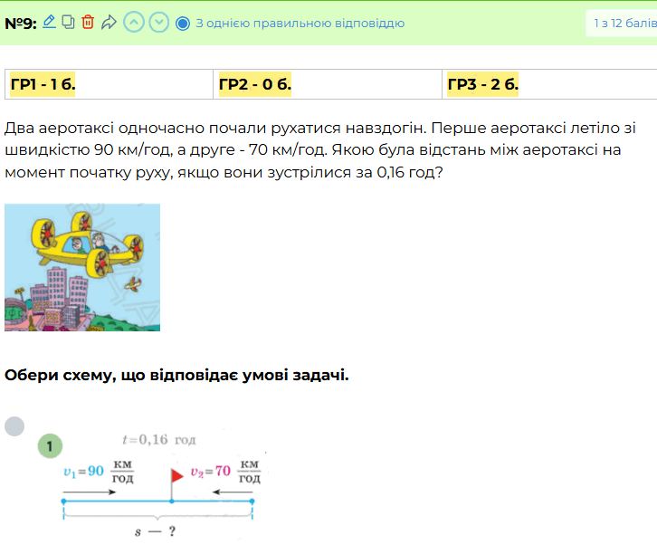Click the share arrow icon for question №9
Image resolution: width=657 pixels, height=545 pixels.
click(109, 23)
